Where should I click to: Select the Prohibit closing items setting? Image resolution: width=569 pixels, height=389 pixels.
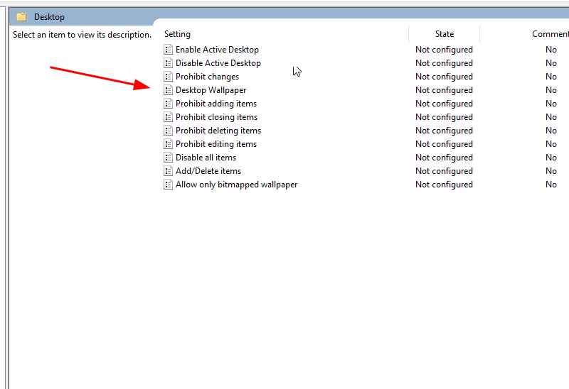coord(216,117)
